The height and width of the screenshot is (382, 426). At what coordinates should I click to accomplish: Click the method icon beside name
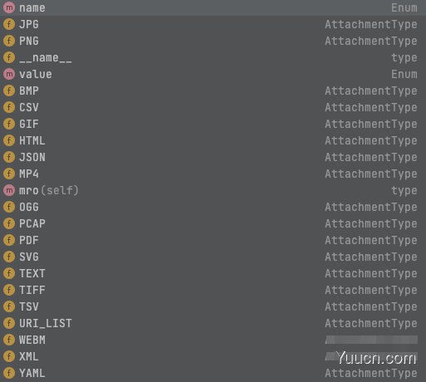(9, 7)
